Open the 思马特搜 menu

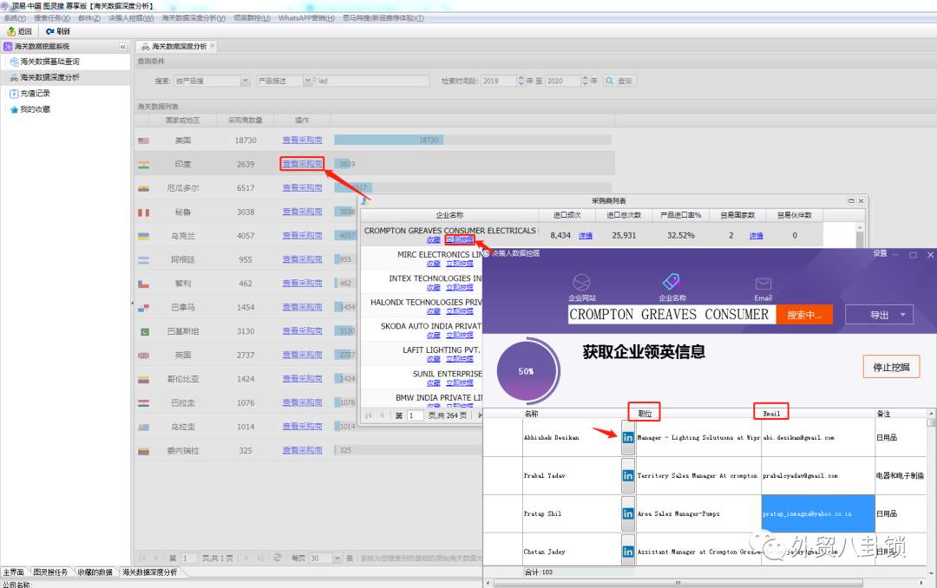[383, 18]
